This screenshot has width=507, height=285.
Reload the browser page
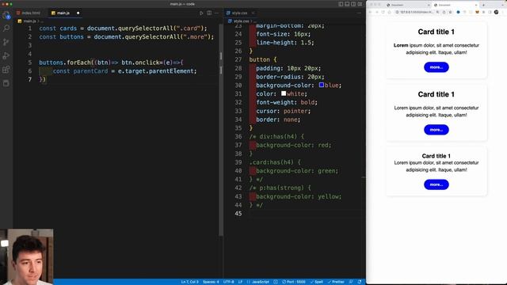[383, 12]
